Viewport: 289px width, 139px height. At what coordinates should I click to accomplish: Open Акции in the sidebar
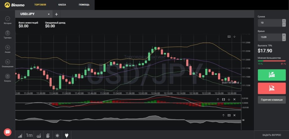(8, 49)
